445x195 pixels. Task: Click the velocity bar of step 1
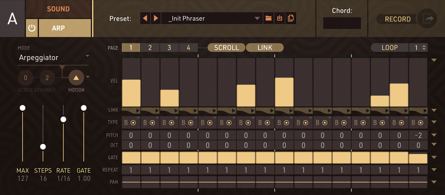pyautogui.click(x=131, y=93)
